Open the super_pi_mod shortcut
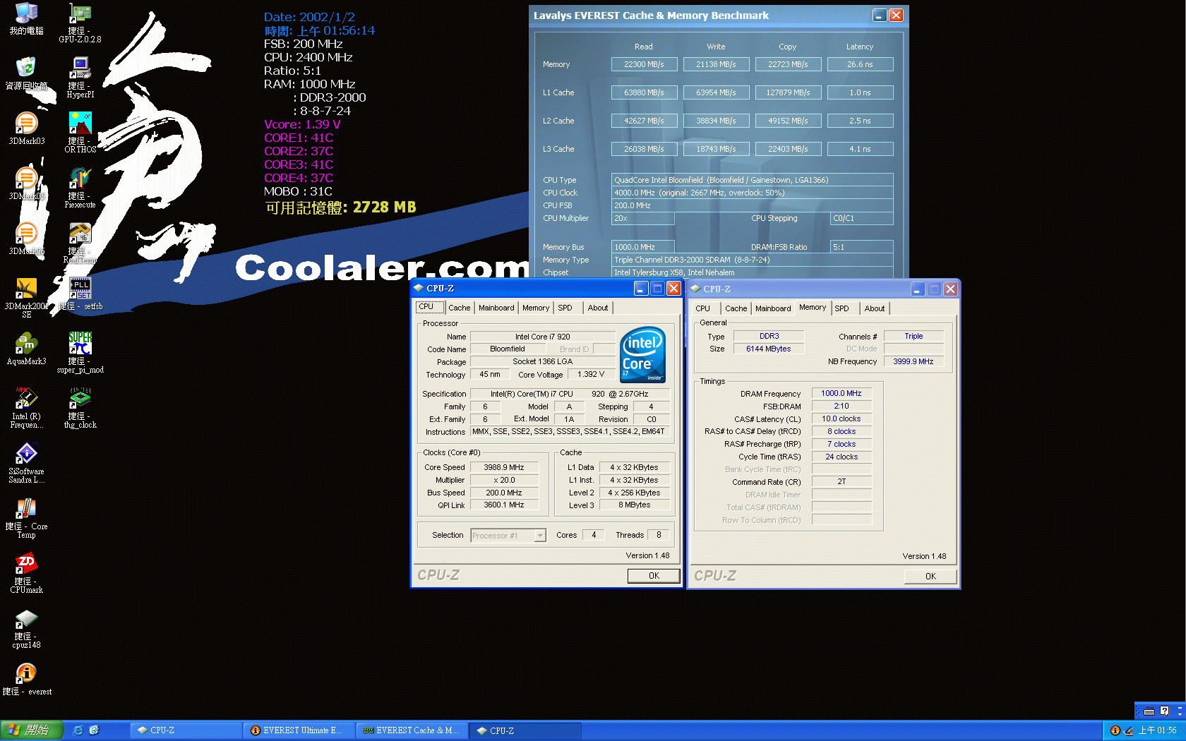 (80, 352)
